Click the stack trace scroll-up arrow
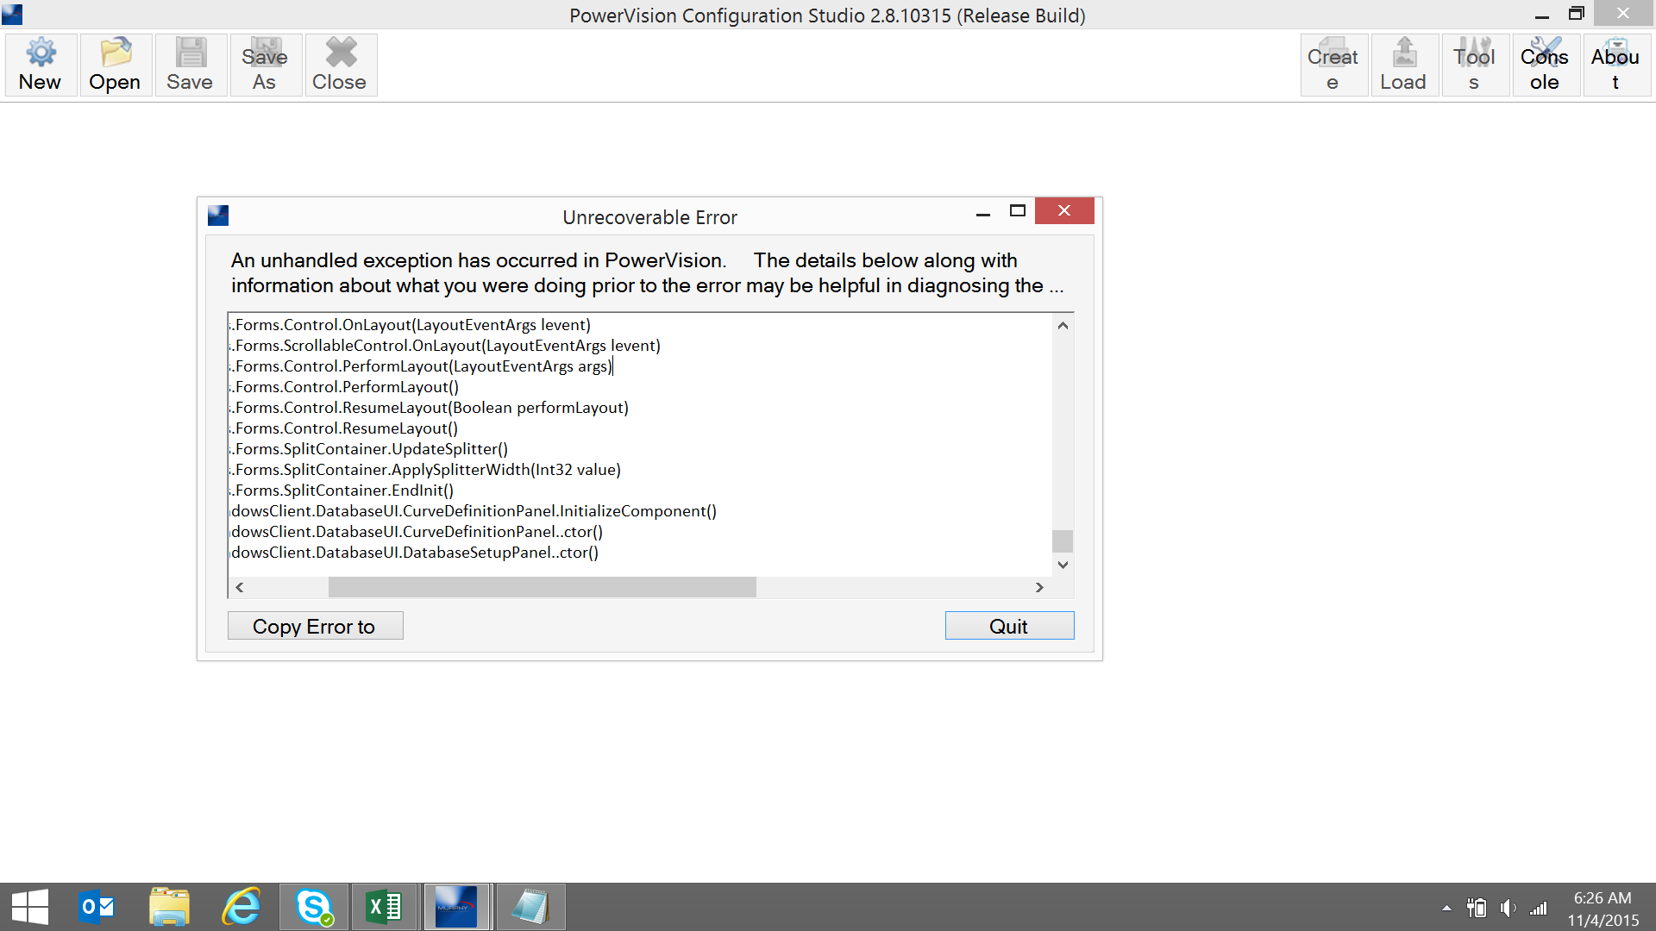Screen dimensions: 1656x931 [x=1063, y=325]
